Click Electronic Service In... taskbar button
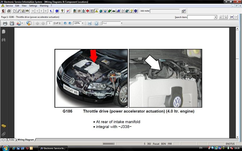 [53, 148]
